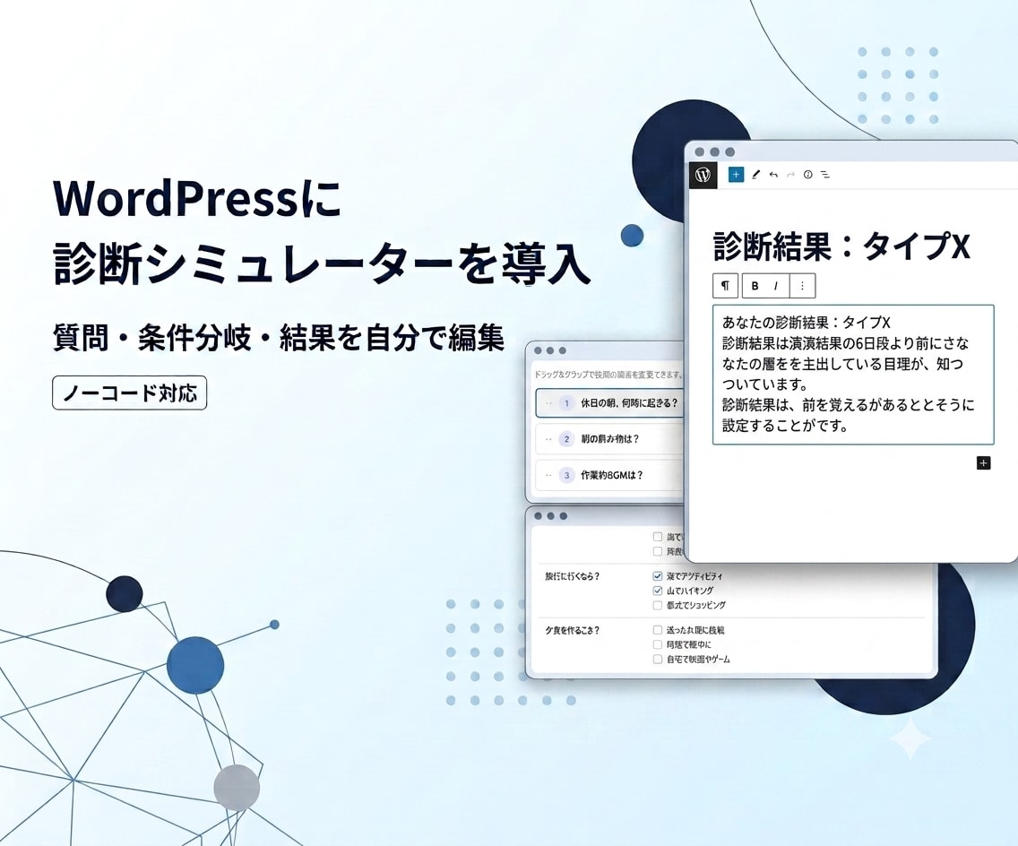The height and width of the screenshot is (846, 1018).
Task: Click the number 3 badge
Action: pos(566,475)
